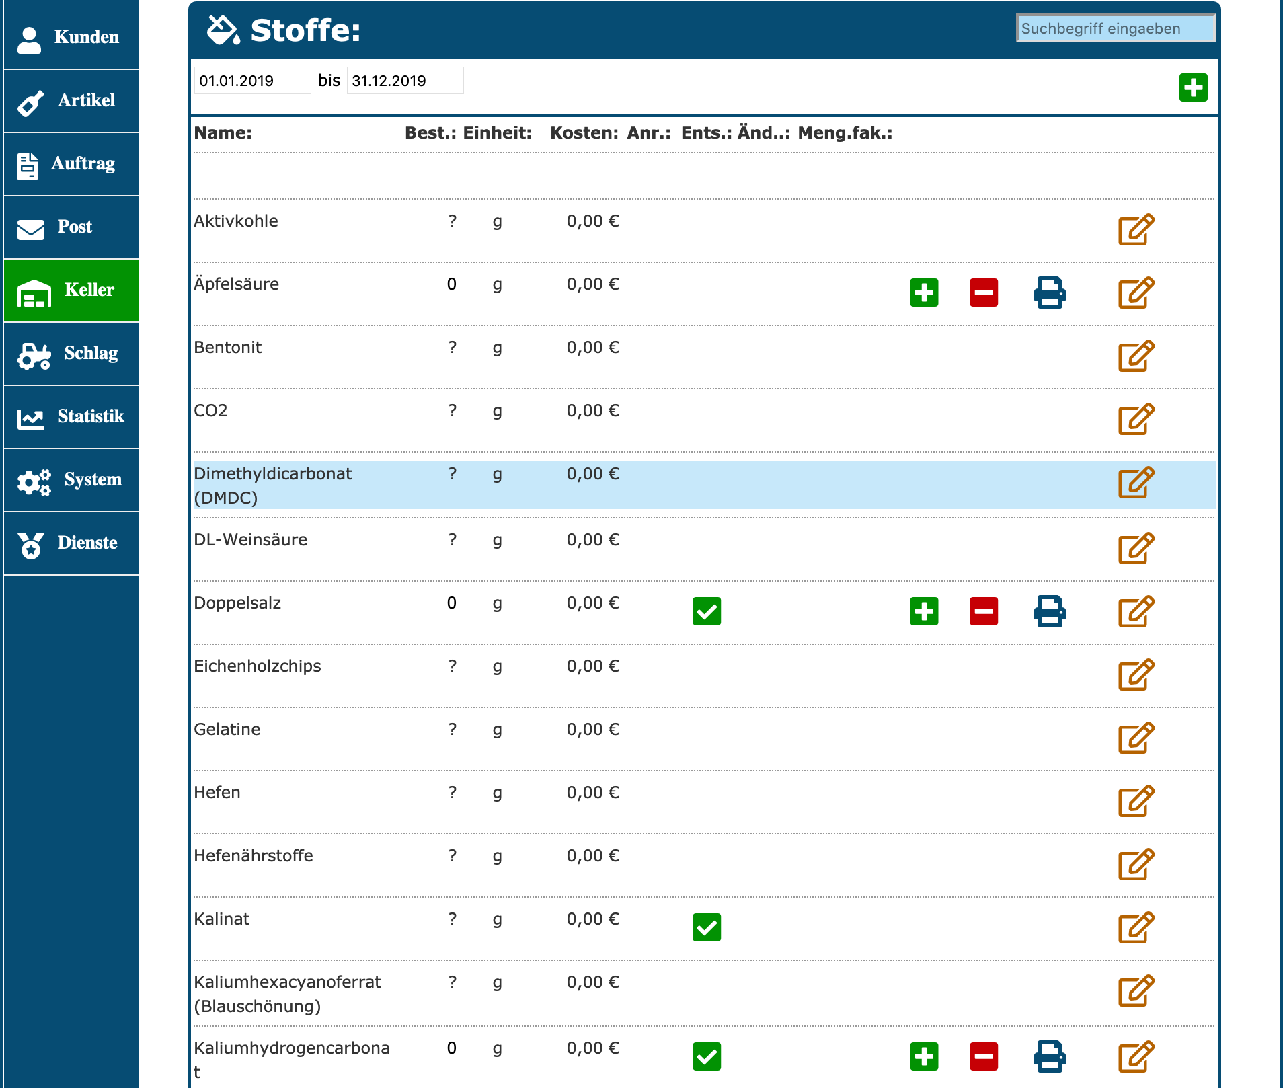Click green plus icon in Doppelsalz row

pos(924,612)
